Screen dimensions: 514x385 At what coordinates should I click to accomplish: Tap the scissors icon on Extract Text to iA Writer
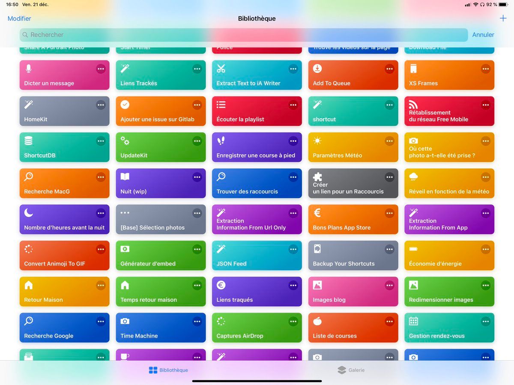[x=221, y=69]
